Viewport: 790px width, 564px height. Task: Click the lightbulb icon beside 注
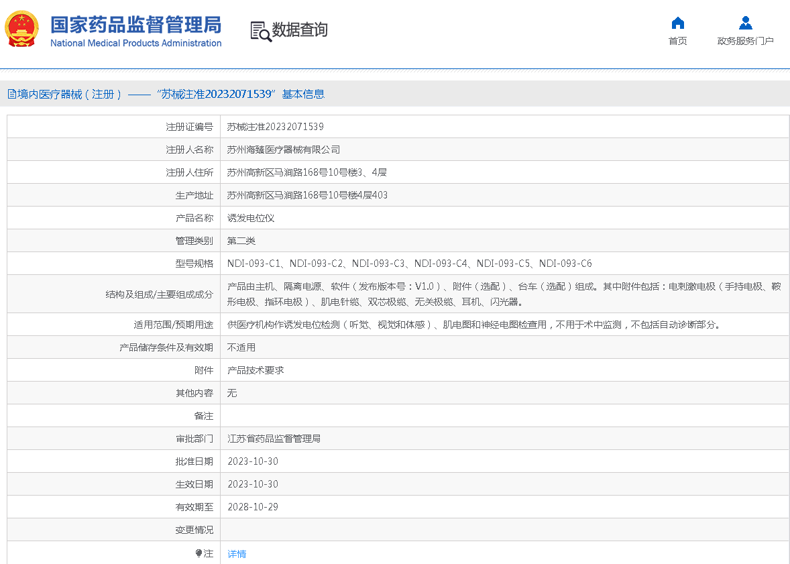click(199, 553)
